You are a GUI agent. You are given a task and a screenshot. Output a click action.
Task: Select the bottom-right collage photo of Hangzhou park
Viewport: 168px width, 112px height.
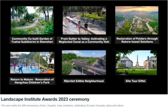[x=47, y=68]
